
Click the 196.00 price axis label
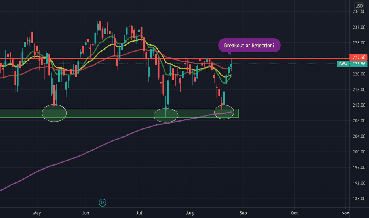(359, 168)
